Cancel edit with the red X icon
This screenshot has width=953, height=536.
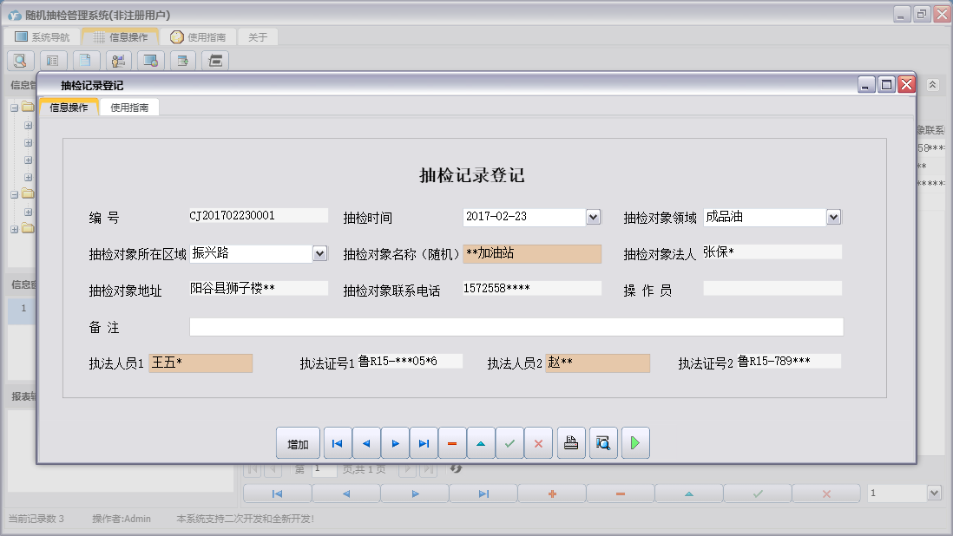tap(538, 443)
